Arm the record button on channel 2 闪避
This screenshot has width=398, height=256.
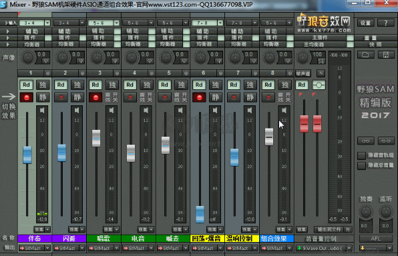61,97
